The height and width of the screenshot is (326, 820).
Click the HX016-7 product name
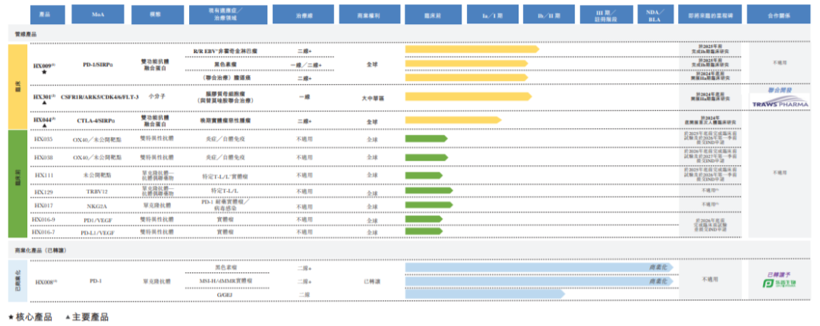tap(43, 231)
